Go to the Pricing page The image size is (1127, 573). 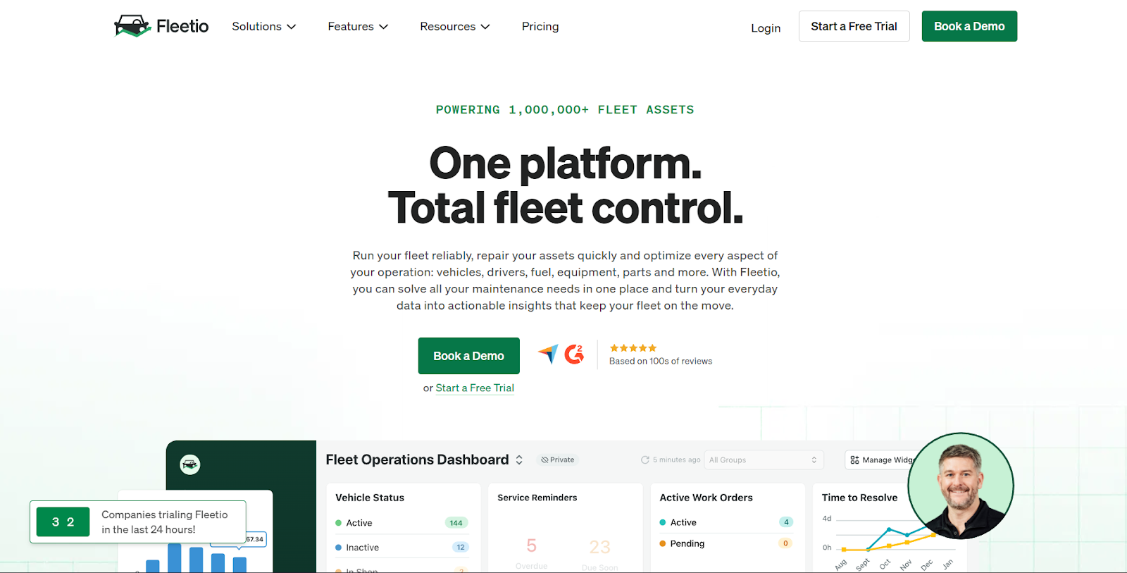[x=540, y=26]
